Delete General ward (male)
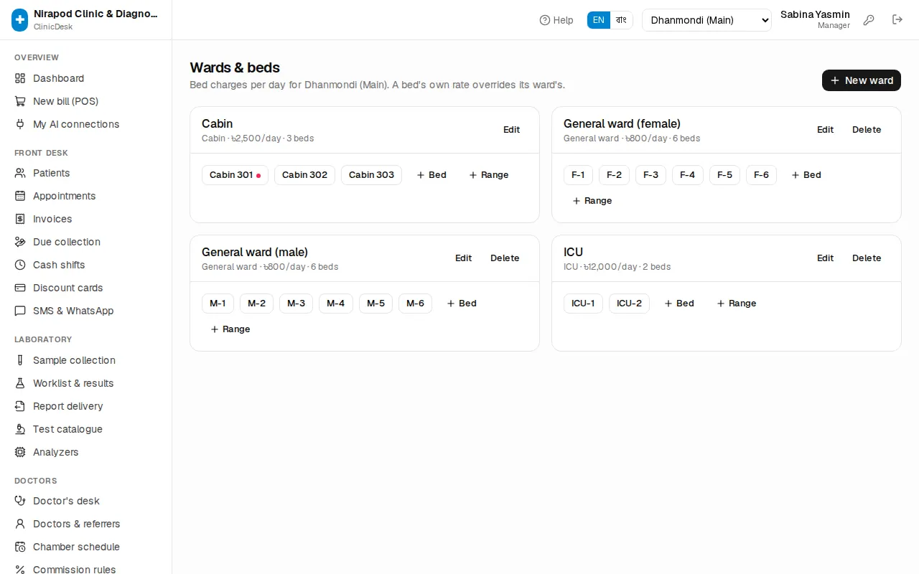Screen dimensions: 919x574 click(x=505, y=258)
